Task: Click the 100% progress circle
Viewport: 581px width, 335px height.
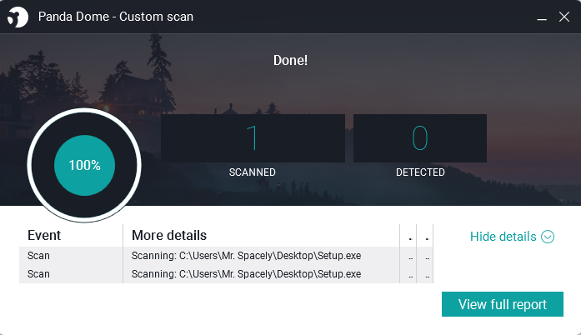Action: 84,165
